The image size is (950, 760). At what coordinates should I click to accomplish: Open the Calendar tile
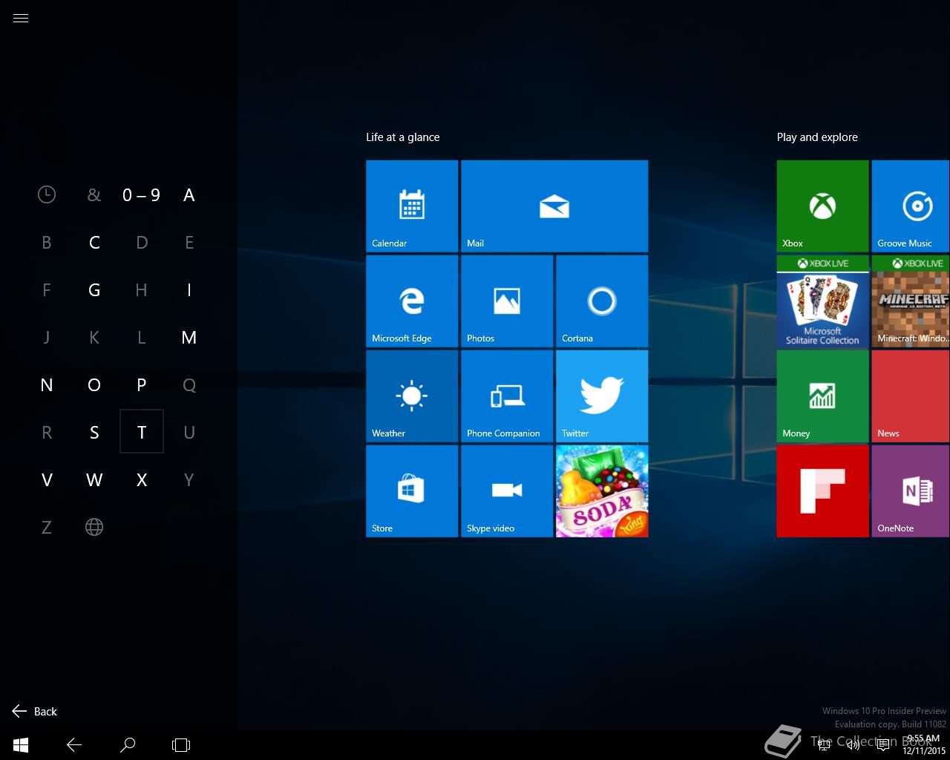[412, 206]
